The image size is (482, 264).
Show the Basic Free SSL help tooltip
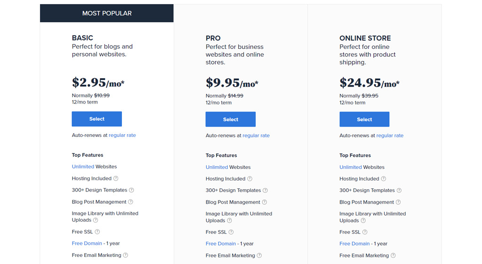pos(97,232)
